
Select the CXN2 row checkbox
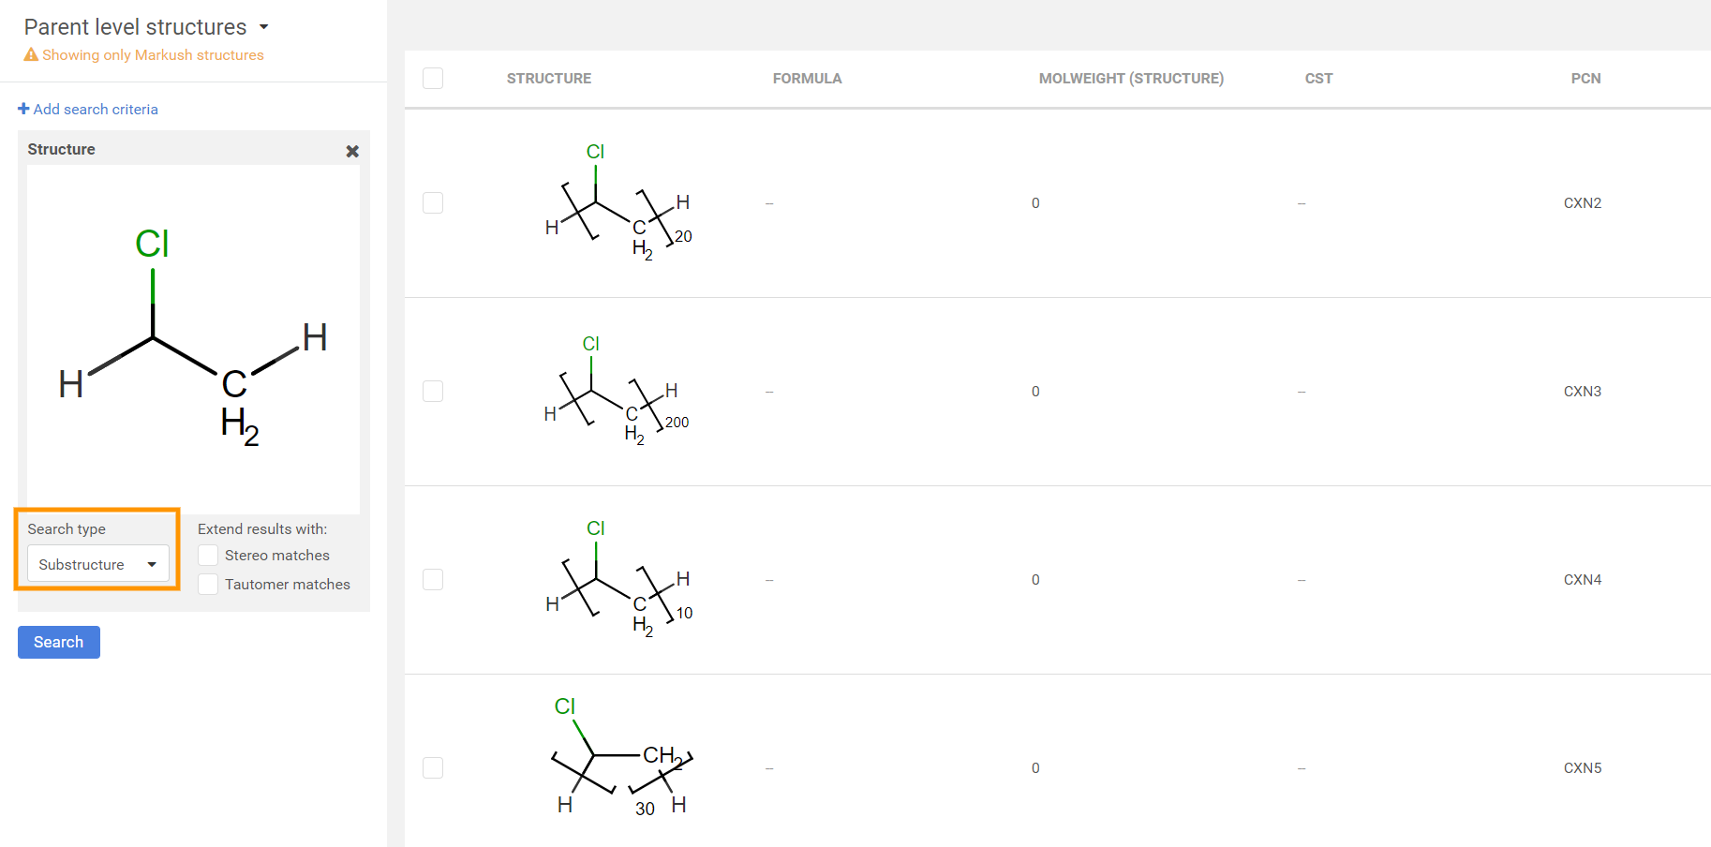point(433,203)
